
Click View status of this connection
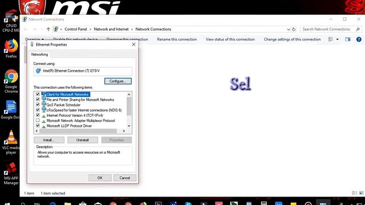(230, 39)
